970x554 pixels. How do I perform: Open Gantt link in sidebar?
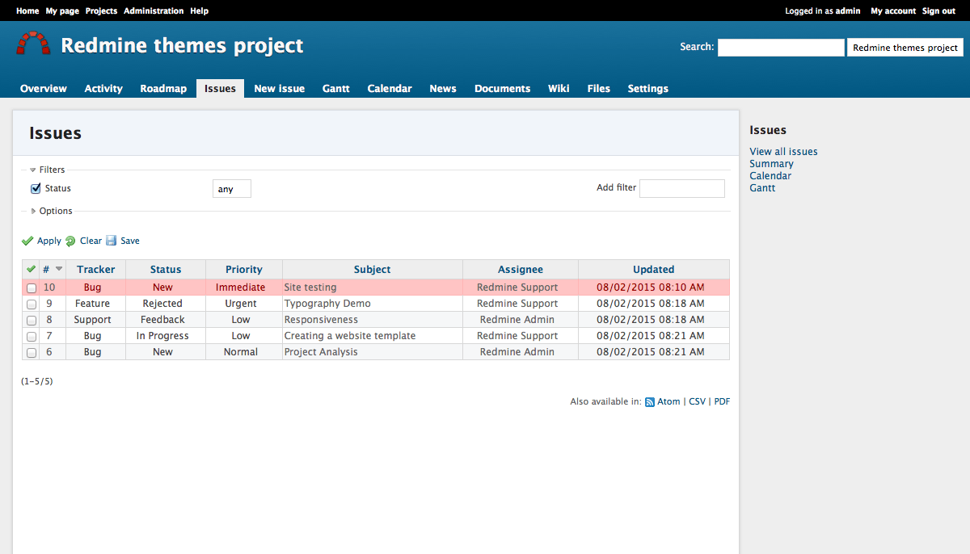[x=762, y=187]
